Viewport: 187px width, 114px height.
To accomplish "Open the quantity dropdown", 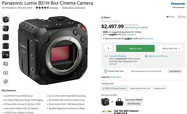I will tap(108, 49).
